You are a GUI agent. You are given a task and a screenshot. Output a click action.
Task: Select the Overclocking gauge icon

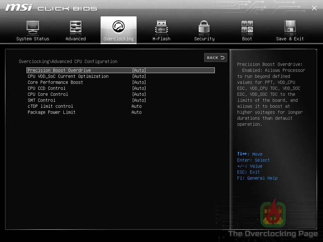[119, 26]
